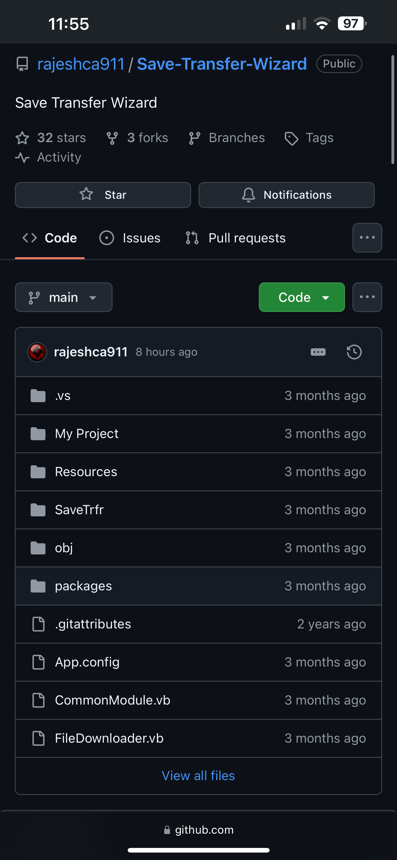Click the file icon next to CommonModule.vb
This screenshot has width=397, height=860.
point(38,701)
